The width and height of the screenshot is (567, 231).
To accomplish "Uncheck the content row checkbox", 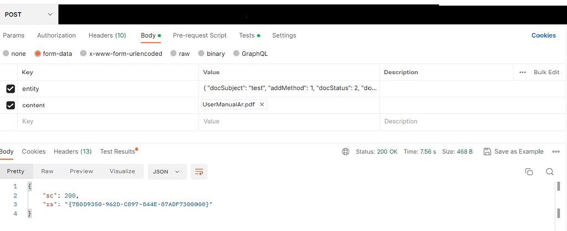I will [x=11, y=105].
